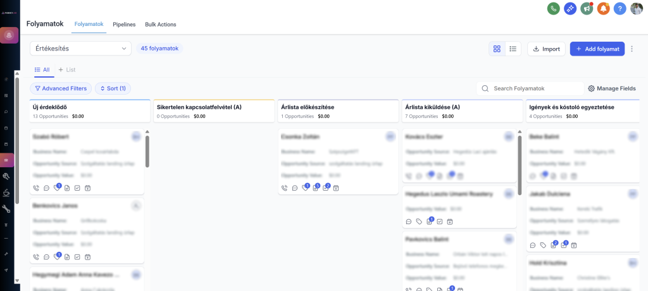The height and width of the screenshot is (291, 648).
Task: Focus the Search Folyamatok input field
Action: tap(535, 89)
